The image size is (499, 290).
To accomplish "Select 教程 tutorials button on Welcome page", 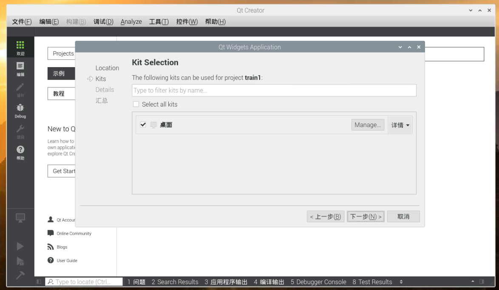I will 62,93.
